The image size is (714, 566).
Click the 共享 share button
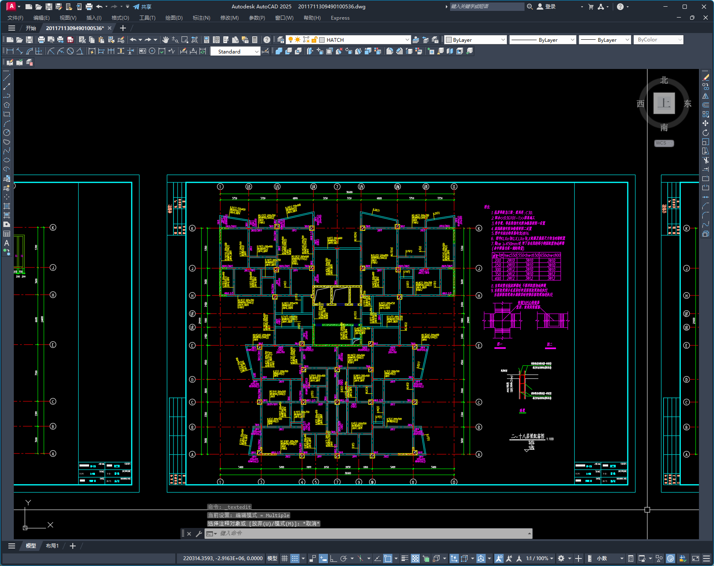pyautogui.click(x=142, y=7)
